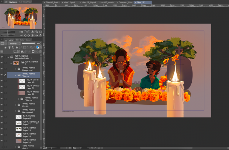
Task: Switch to the shot22.psd document tab
Action: [69, 2]
